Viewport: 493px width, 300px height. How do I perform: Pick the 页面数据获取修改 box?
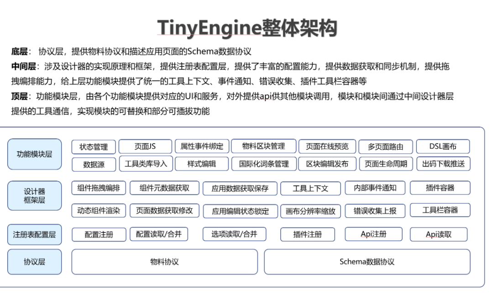tap(164, 210)
